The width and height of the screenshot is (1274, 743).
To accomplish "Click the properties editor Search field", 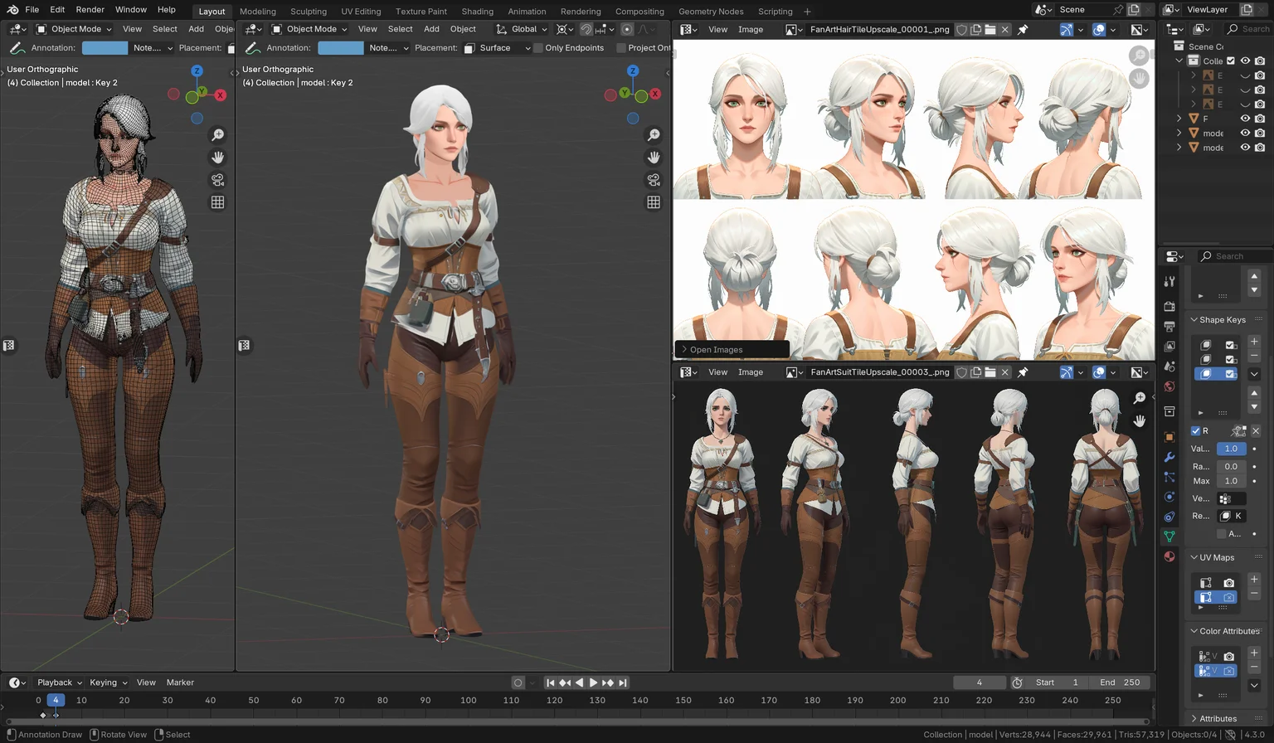I will point(1234,256).
